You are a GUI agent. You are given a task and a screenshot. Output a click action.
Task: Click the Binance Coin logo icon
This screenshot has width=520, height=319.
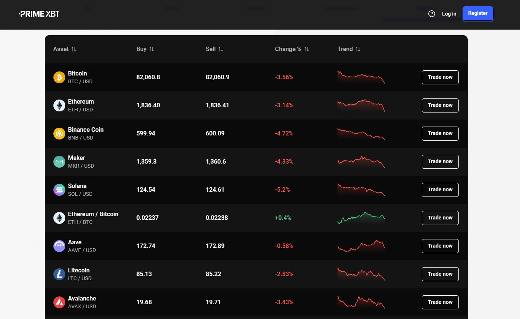[59, 133]
